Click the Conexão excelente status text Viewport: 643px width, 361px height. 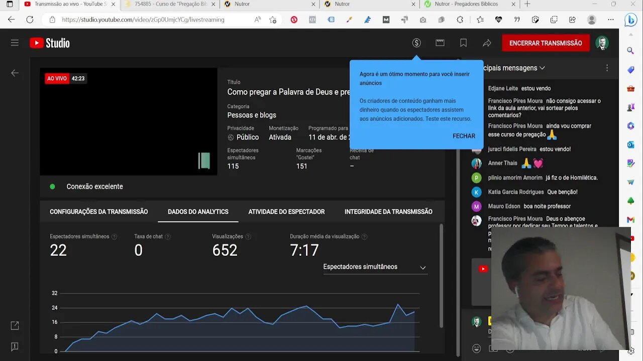pos(94,187)
